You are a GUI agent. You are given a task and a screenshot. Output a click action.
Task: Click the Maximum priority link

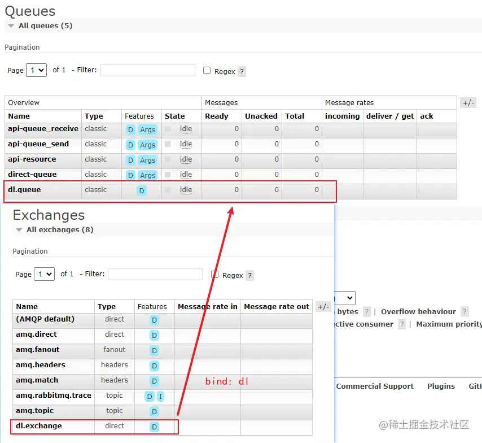click(449, 324)
